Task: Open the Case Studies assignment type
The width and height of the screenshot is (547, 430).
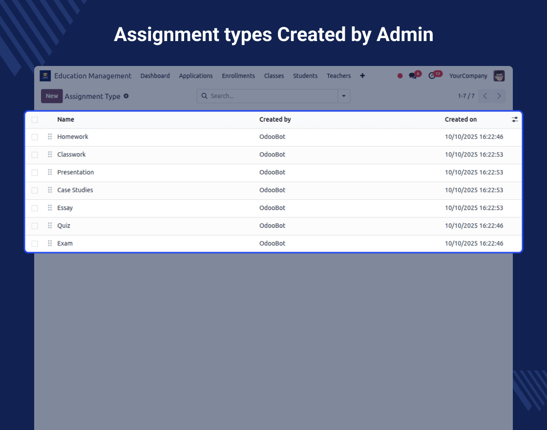Action: [x=75, y=190]
